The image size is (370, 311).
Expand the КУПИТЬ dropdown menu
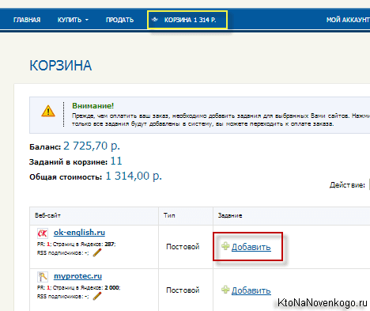[73, 20]
